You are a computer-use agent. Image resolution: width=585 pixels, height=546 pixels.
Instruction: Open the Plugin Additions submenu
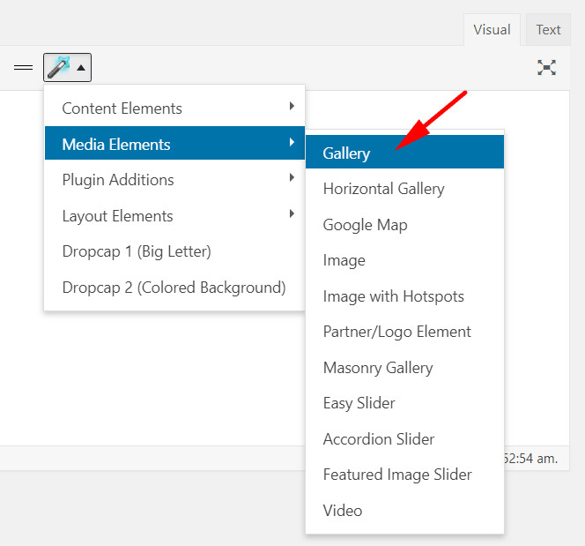pyautogui.click(x=174, y=180)
